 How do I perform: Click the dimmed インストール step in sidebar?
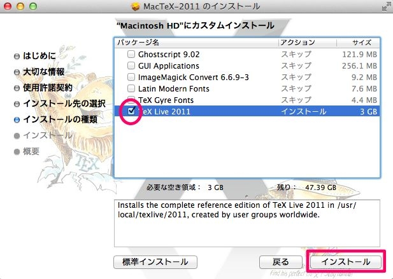[x=47, y=135]
